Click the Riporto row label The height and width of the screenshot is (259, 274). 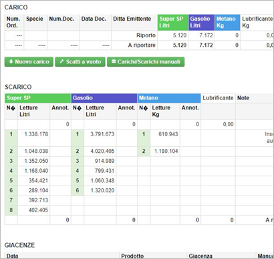tap(146, 35)
